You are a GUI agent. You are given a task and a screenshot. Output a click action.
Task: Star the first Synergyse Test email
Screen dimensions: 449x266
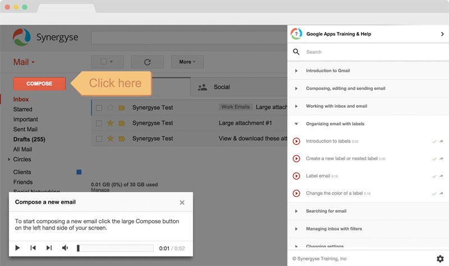pyautogui.click(x=111, y=107)
